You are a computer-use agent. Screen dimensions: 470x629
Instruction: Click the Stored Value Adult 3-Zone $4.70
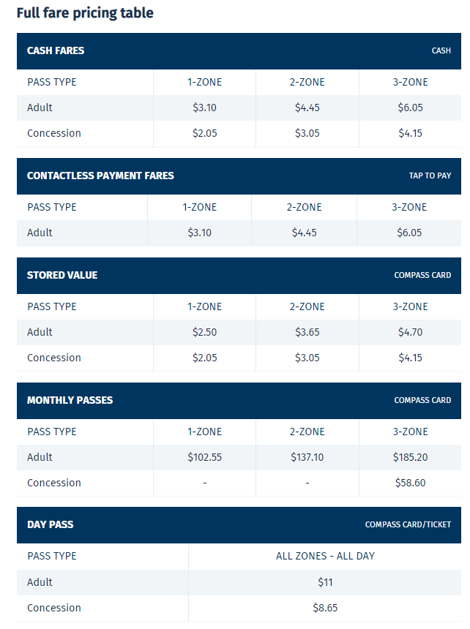coord(410,332)
